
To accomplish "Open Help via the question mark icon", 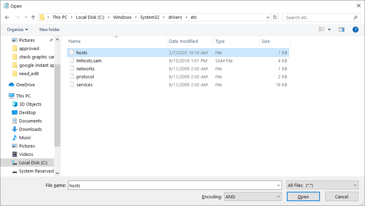I will pyautogui.click(x=355, y=29).
